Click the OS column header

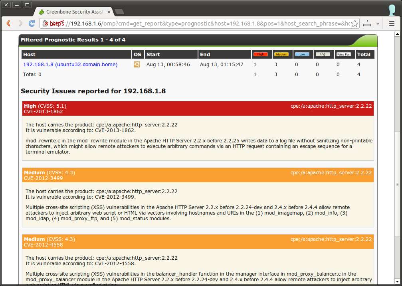137,54
